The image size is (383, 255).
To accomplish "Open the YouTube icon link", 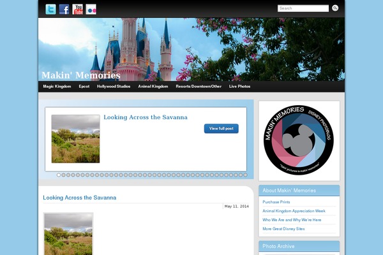I will click(x=78, y=10).
